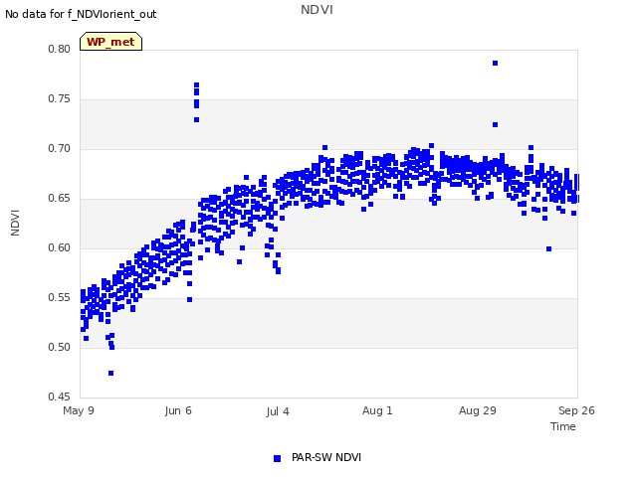Select the PAR-SW NDVI legend text

pyautogui.click(x=326, y=457)
